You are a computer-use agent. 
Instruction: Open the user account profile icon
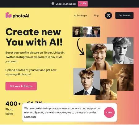tap(108, 15)
